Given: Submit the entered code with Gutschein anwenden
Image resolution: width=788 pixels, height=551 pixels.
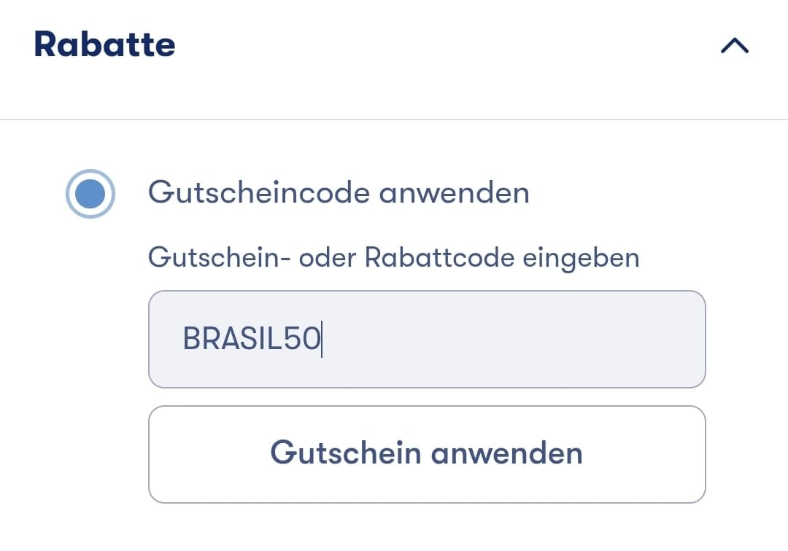Looking at the screenshot, I should pyautogui.click(x=427, y=453).
